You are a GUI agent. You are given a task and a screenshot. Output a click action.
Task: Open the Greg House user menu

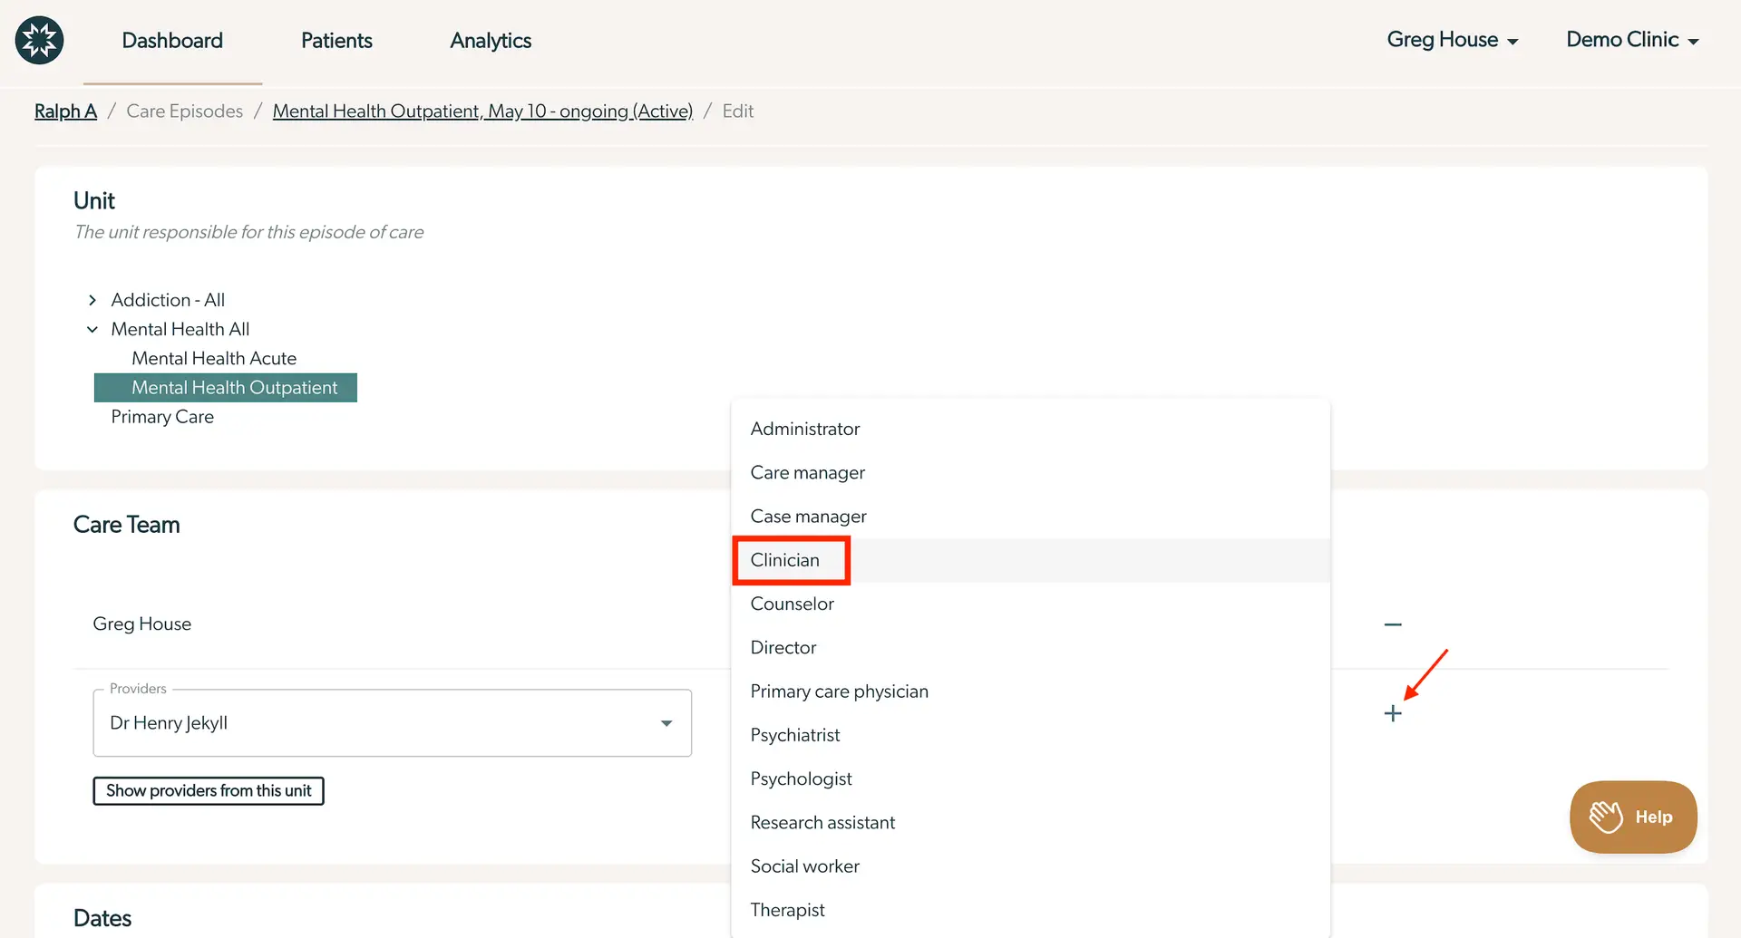[x=1451, y=40]
